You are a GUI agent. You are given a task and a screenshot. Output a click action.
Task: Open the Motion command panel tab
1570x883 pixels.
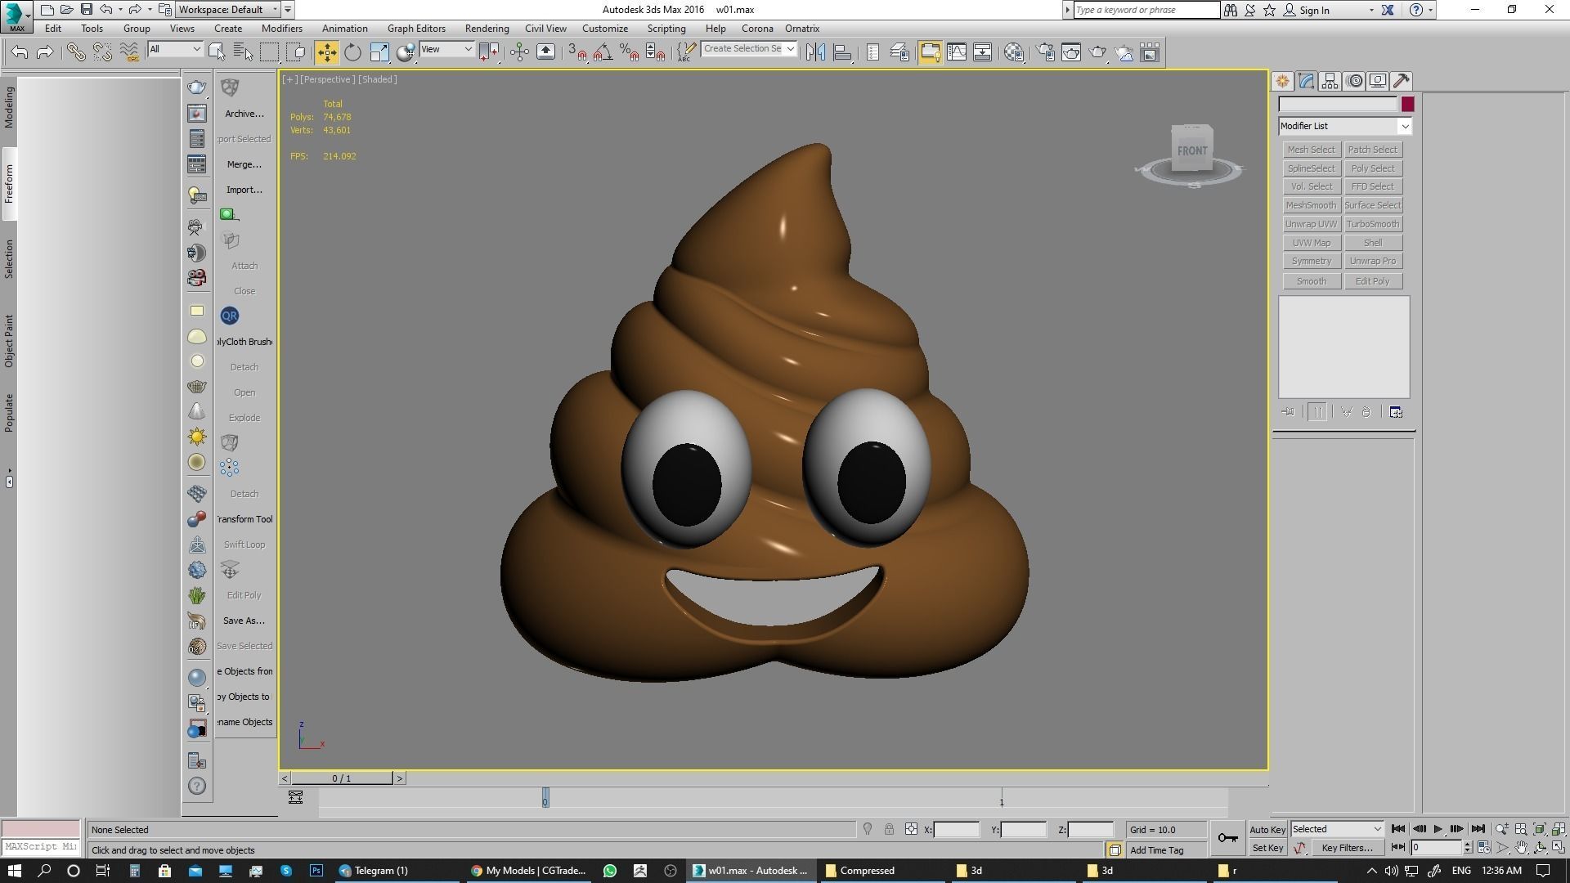click(x=1355, y=81)
